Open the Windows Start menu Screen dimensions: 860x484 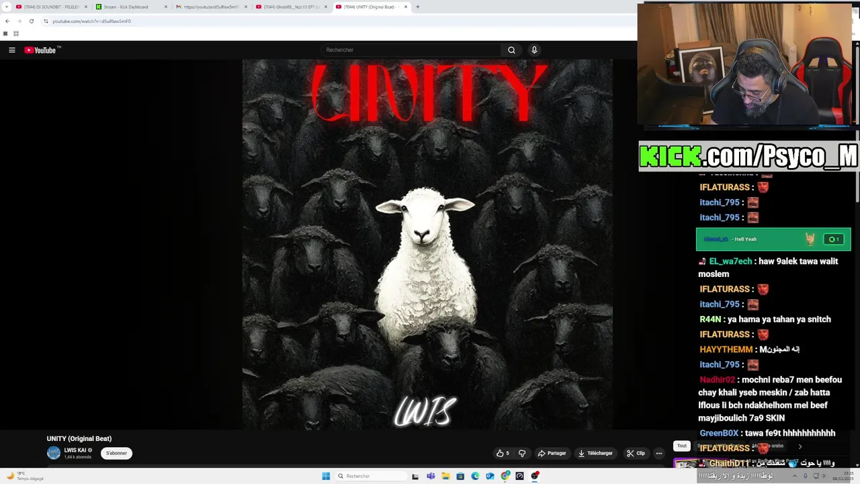(x=326, y=476)
